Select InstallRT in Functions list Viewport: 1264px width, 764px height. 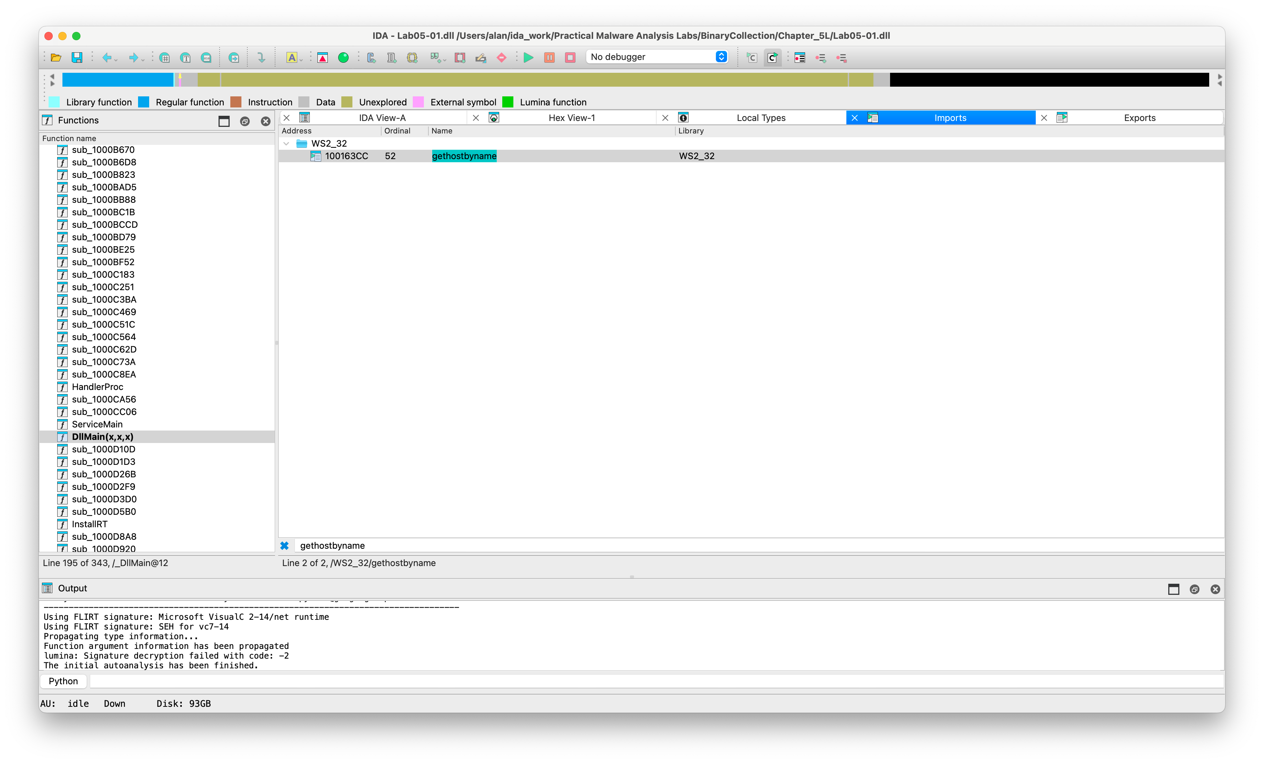click(x=90, y=524)
